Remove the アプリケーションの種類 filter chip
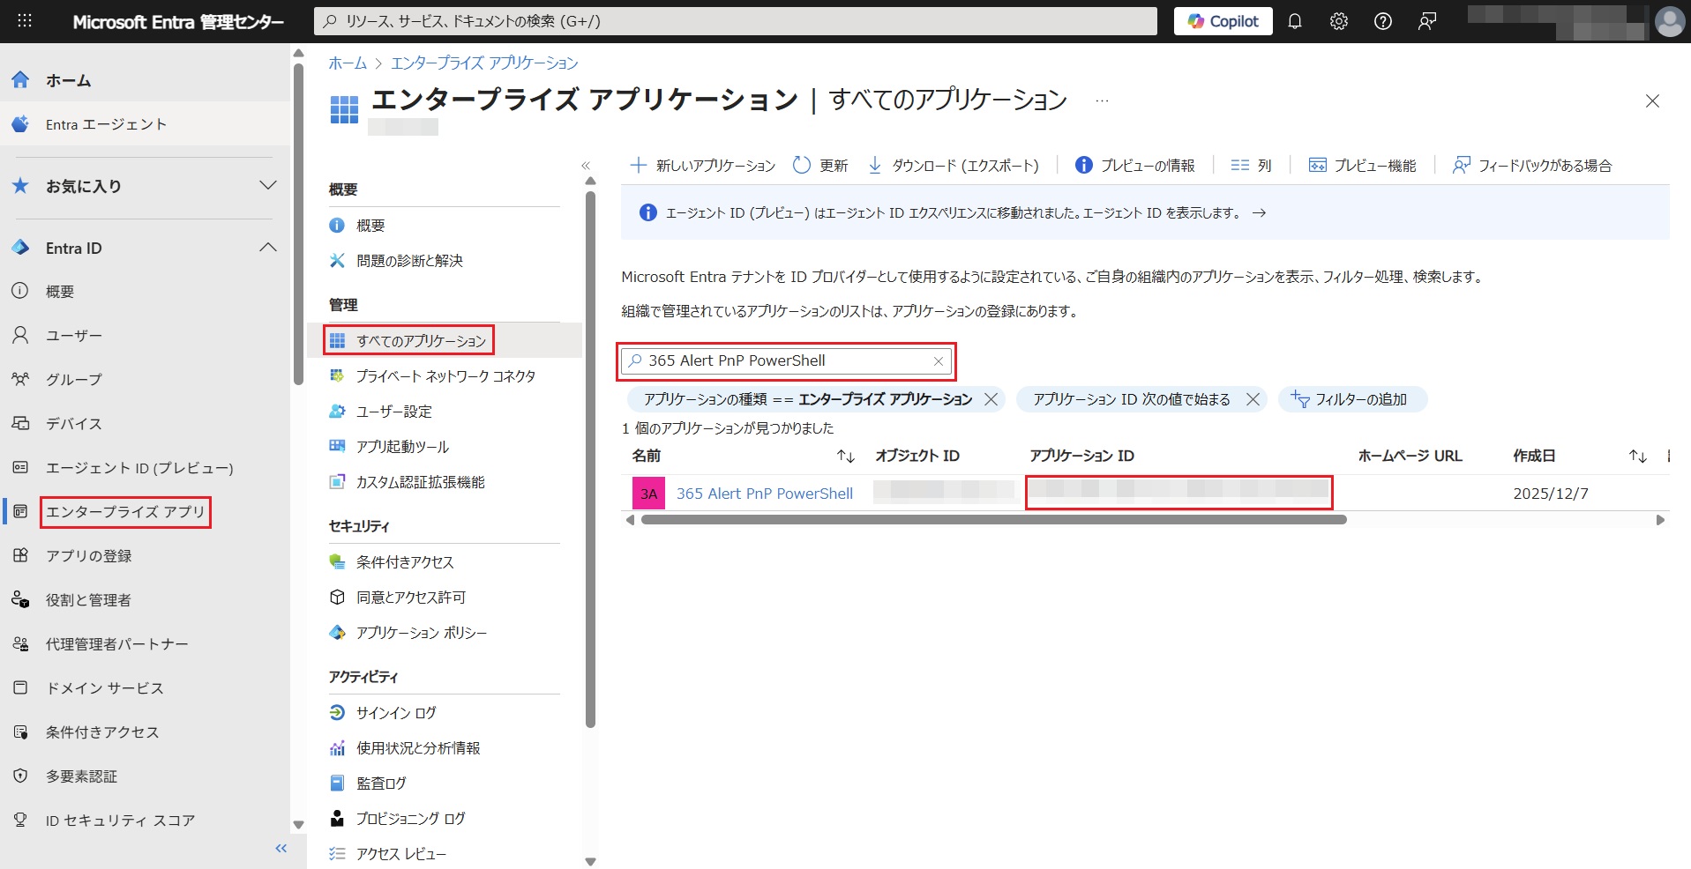1691x869 pixels. pos(991,399)
